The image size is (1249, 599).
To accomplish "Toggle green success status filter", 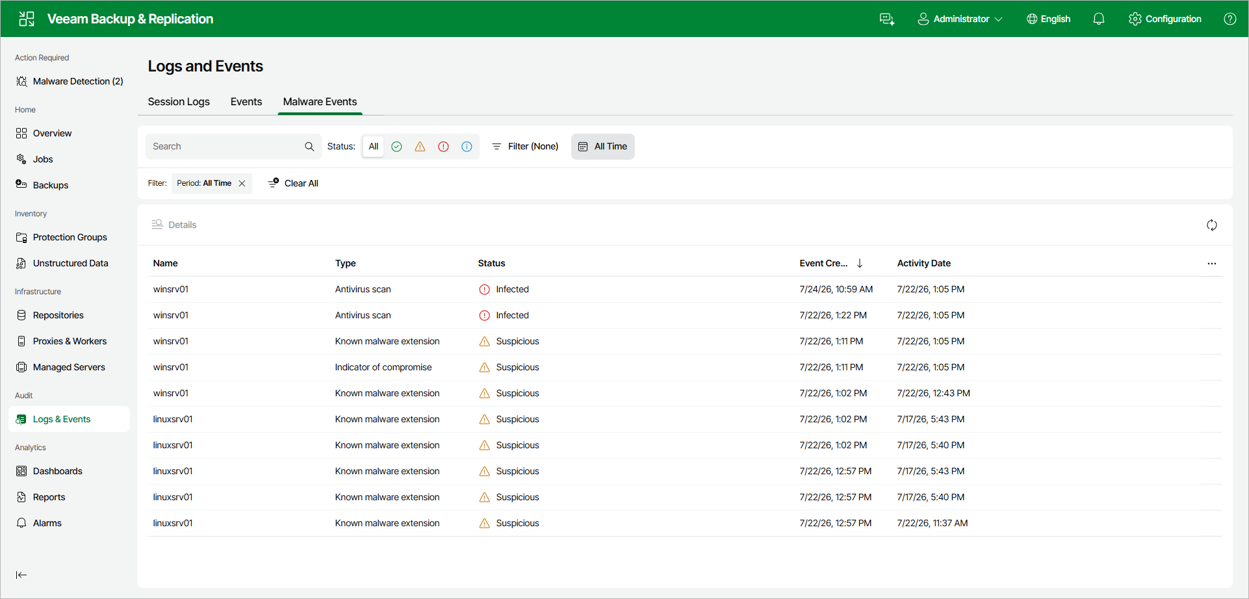I will point(396,147).
